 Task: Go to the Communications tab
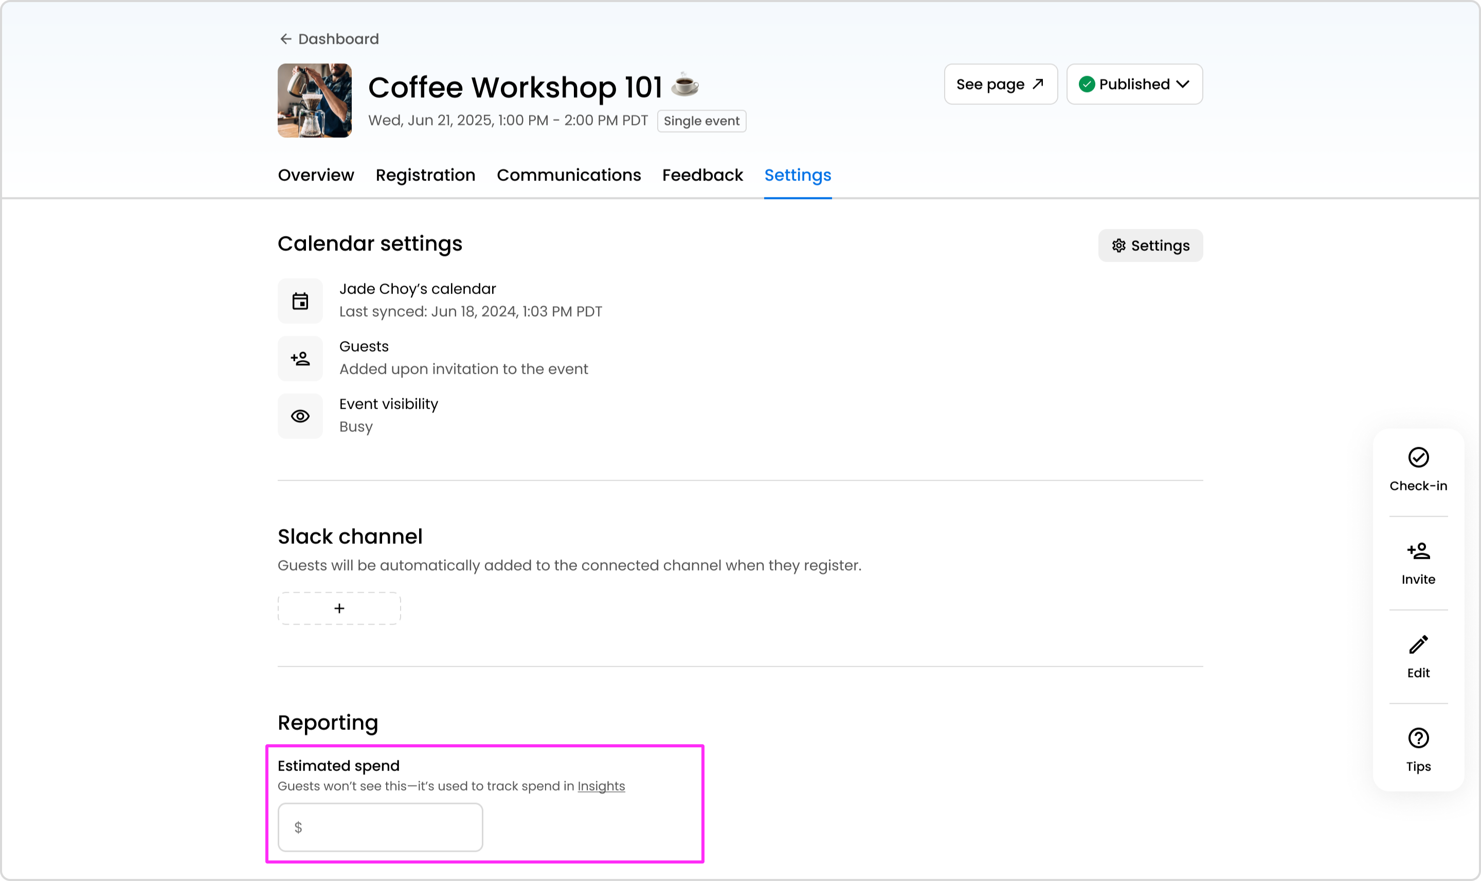(x=568, y=175)
